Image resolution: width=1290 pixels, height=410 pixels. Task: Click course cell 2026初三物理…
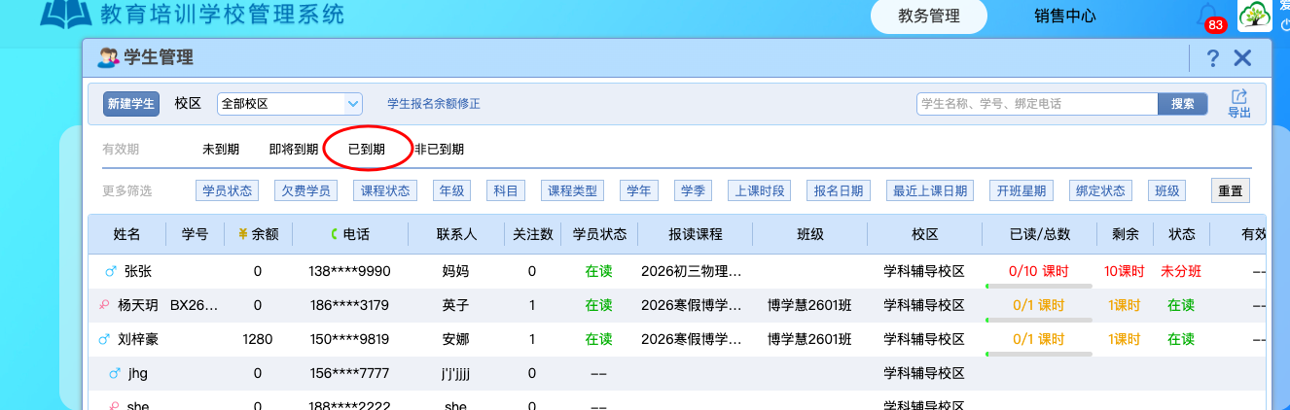coord(691,271)
